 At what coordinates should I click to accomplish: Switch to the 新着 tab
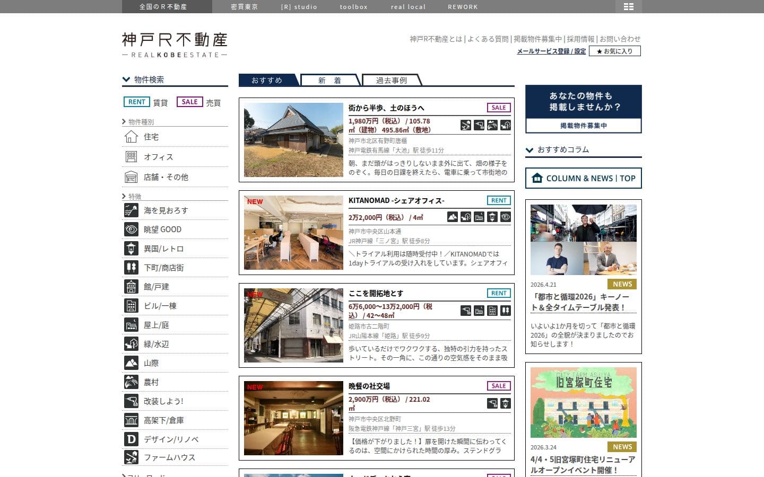(x=331, y=80)
